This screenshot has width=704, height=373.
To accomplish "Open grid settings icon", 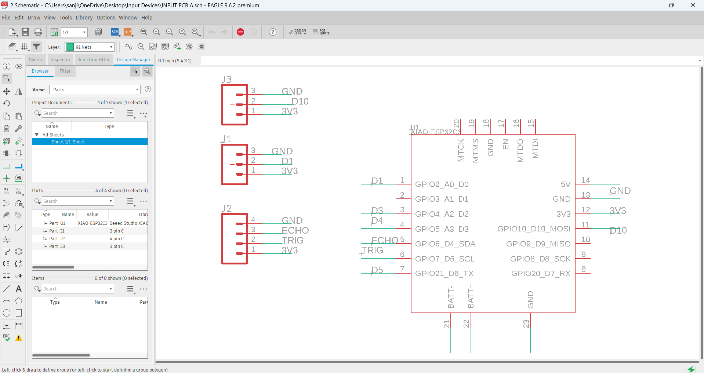I will point(24,47).
